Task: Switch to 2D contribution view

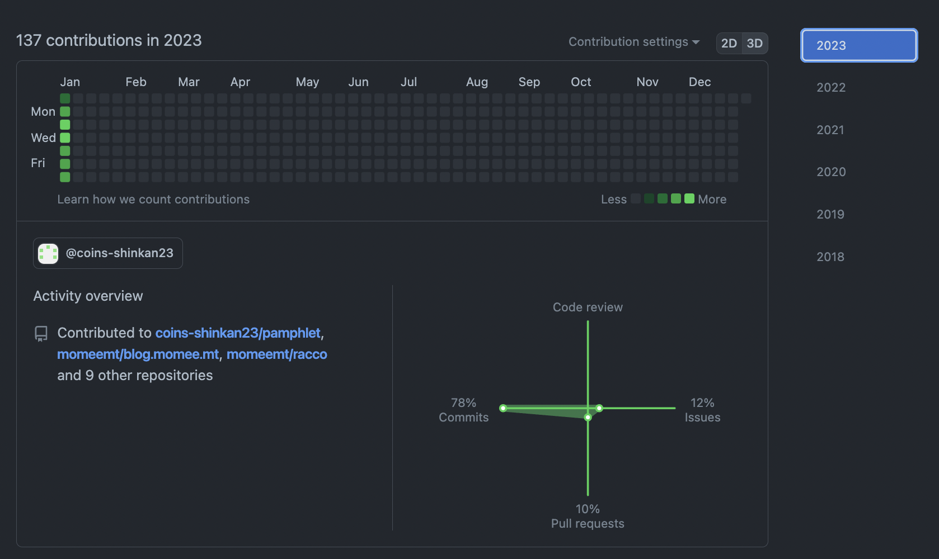Action: click(729, 44)
